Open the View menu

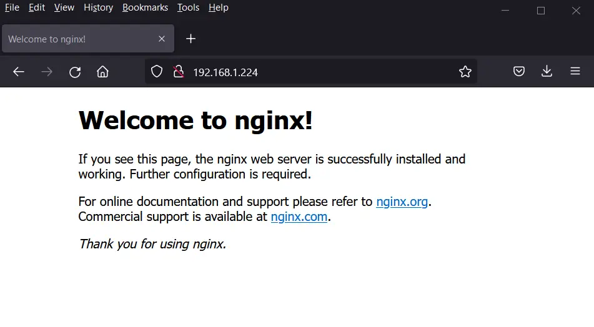64,7
